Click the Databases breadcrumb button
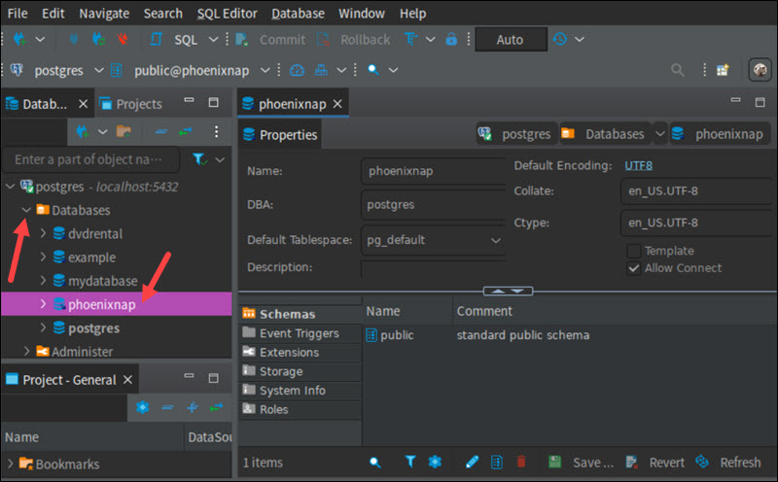The height and width of the screenshot is (482, 778). click(x=605, y=134)
